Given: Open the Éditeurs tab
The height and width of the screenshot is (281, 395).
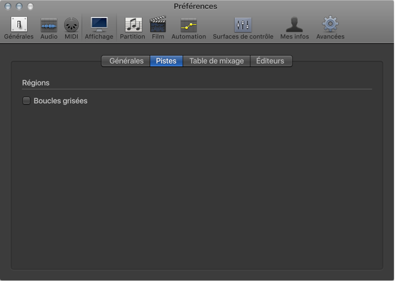Looking at the screenshot, I should click(271, 61).
